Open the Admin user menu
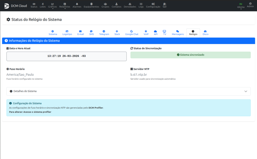Image resolution: width=257 pixels, height=159 pixels. (250, 5)
